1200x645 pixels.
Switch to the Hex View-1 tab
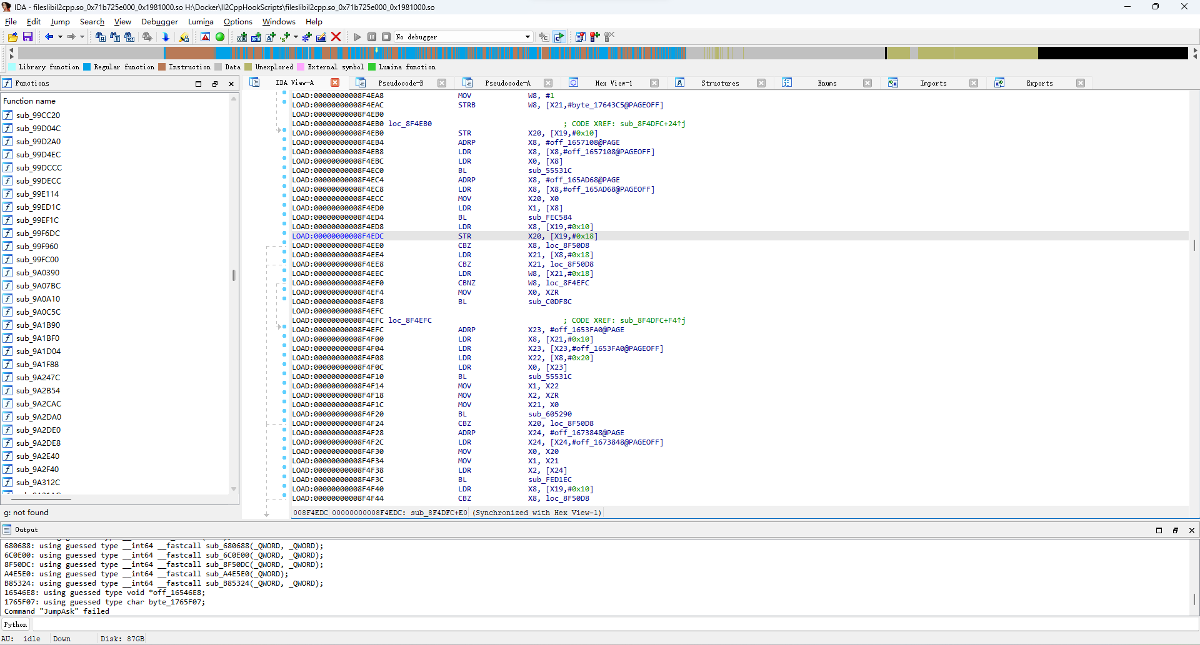click(613, 83)
